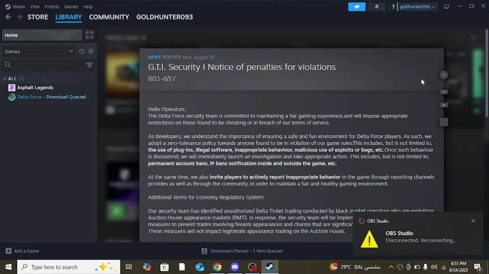The image size is (489, 274).
Task: Expand the Games filter dropdown
Action: coord(38,51)
